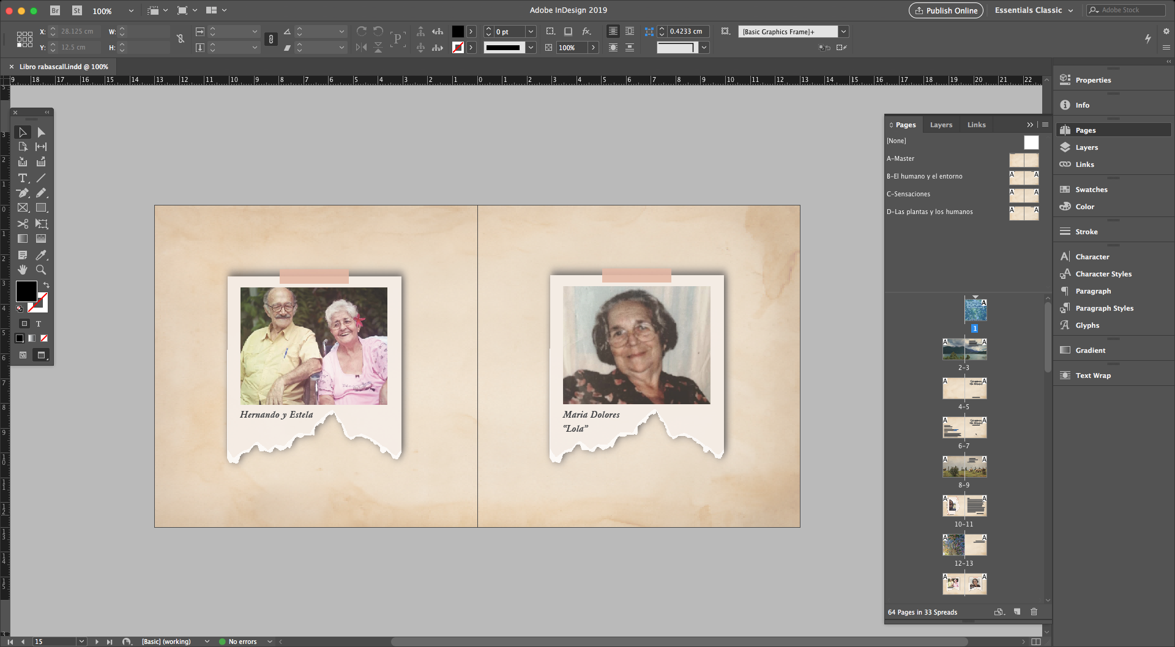Choose the Page tool
Viewport: 1175px width, 647px height.
tap(23, 147)
